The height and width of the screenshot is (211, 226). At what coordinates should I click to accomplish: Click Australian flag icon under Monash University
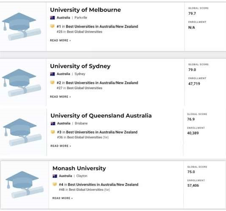point(55,176)
